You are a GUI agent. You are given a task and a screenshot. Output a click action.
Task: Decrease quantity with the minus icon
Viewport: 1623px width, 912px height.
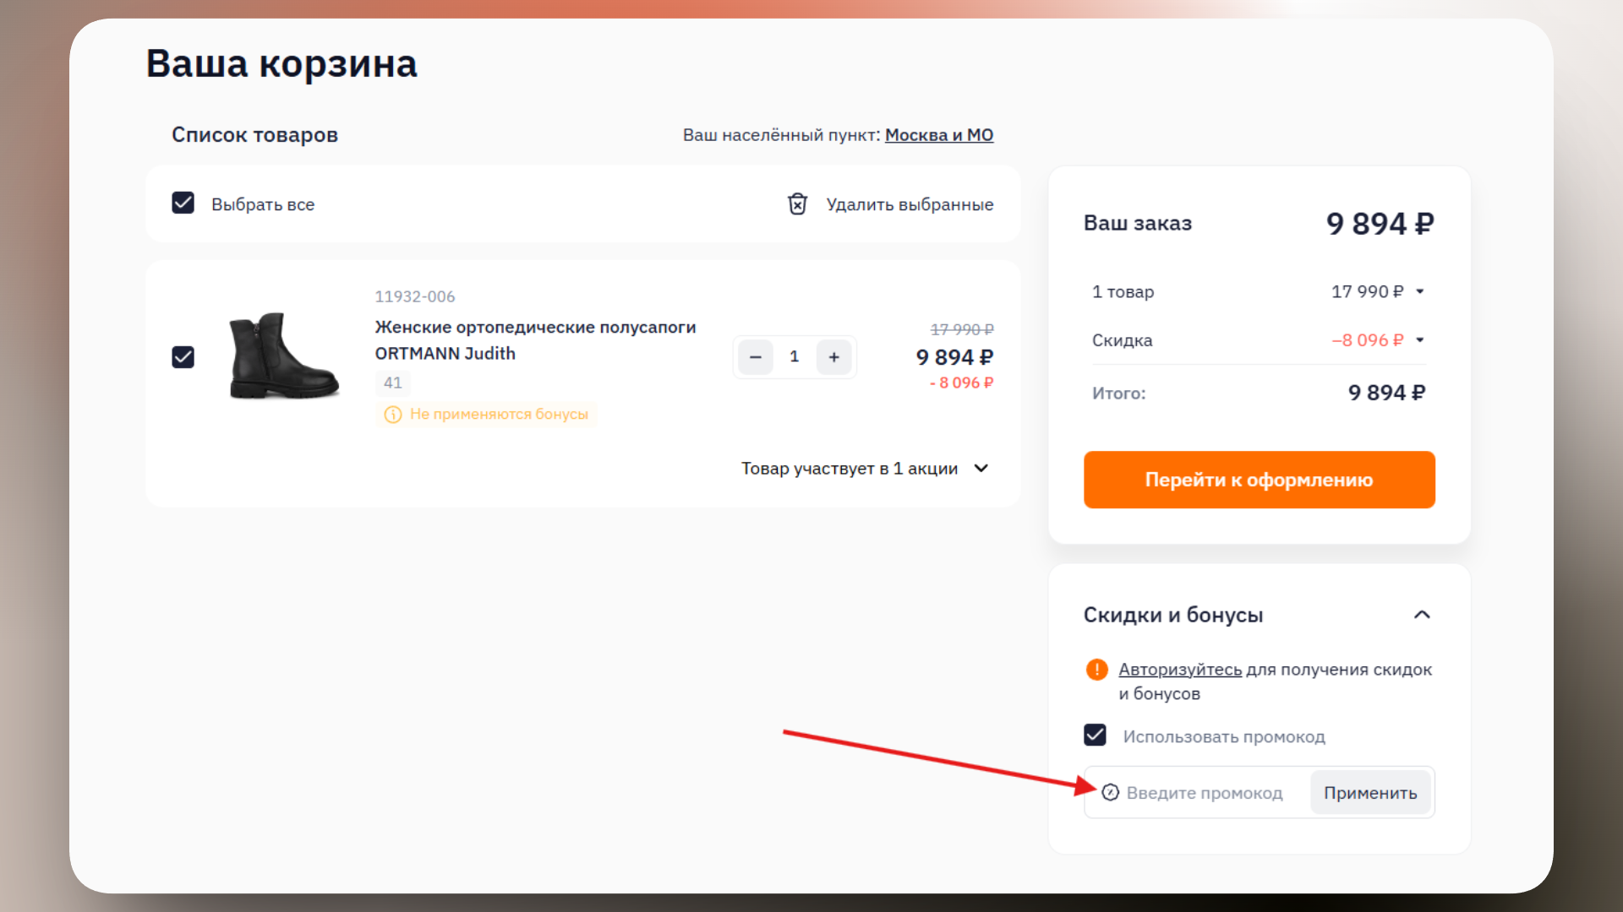coord(755,356)
